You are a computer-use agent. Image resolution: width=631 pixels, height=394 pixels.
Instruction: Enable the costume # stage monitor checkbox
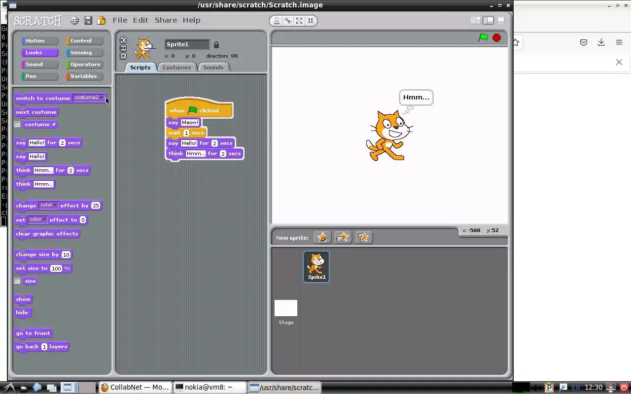pyautogui.click(x=17, y=125)
